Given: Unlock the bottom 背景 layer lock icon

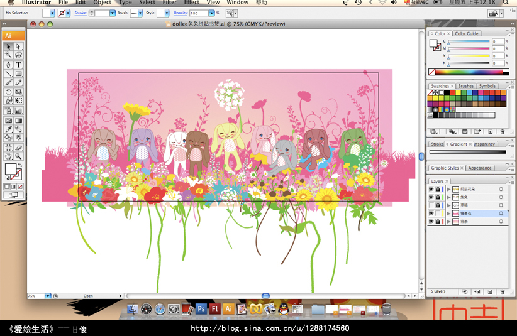Looking at the screenshot, I should click(x=438, y=222).
